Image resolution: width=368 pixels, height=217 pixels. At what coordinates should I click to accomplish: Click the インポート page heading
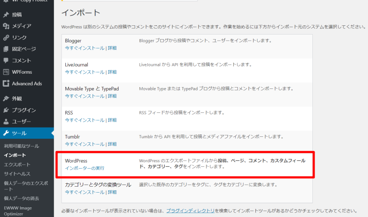pyautogui.click(x=81, y=13)
